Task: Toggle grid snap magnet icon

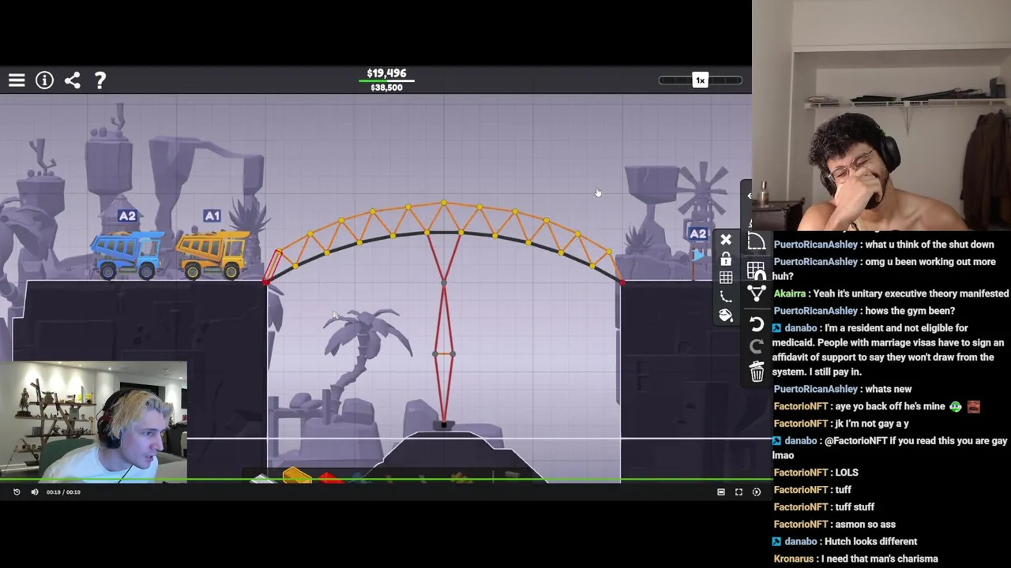Action: point(757,271)
